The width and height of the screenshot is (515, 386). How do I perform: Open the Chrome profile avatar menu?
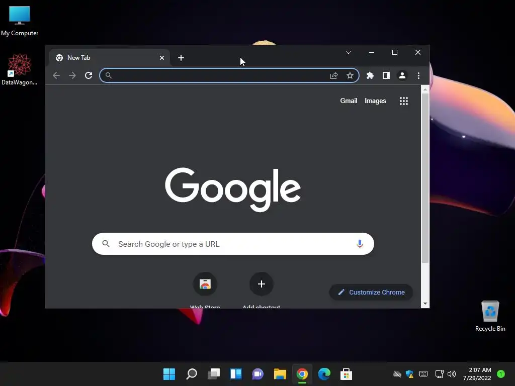402,75
